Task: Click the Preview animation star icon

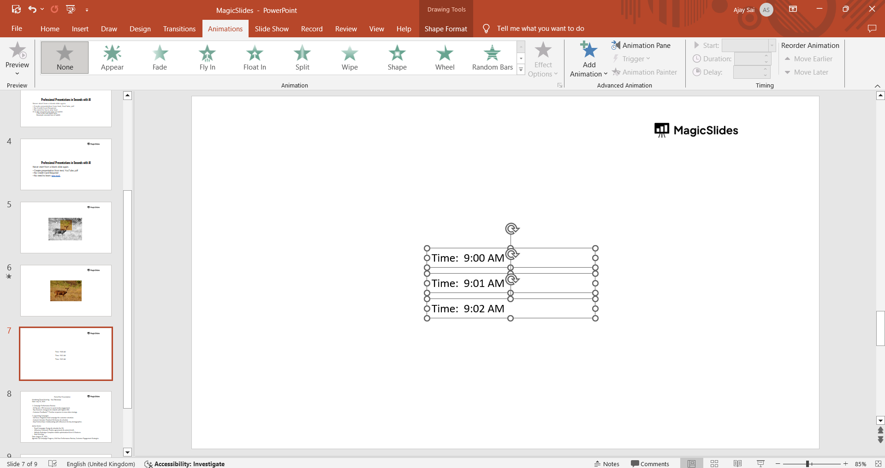Action: point(18,50)
